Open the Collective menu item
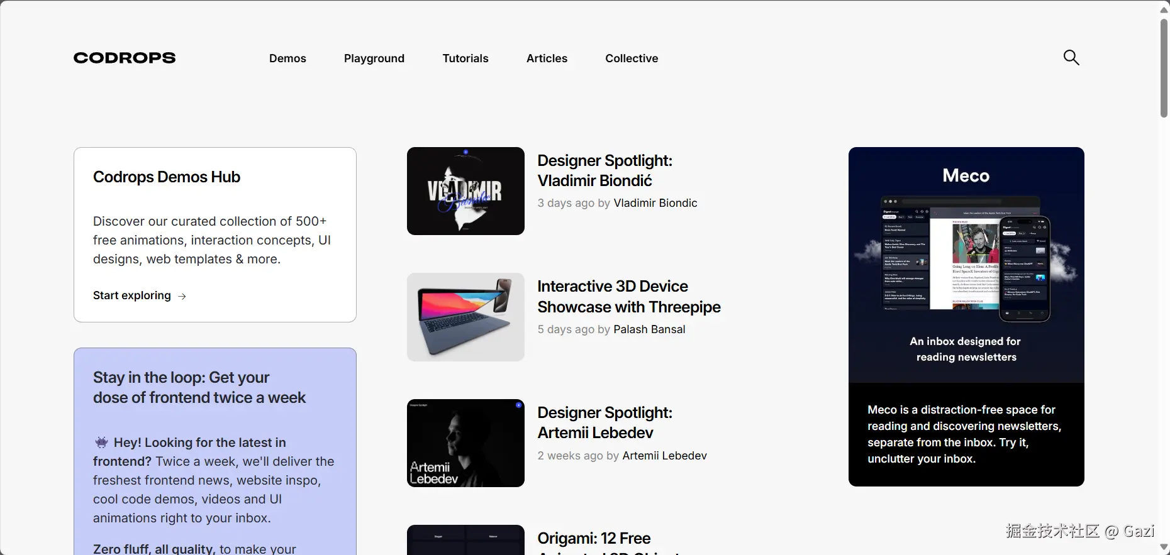The image size is (1170, 555). tap(632, 58)
